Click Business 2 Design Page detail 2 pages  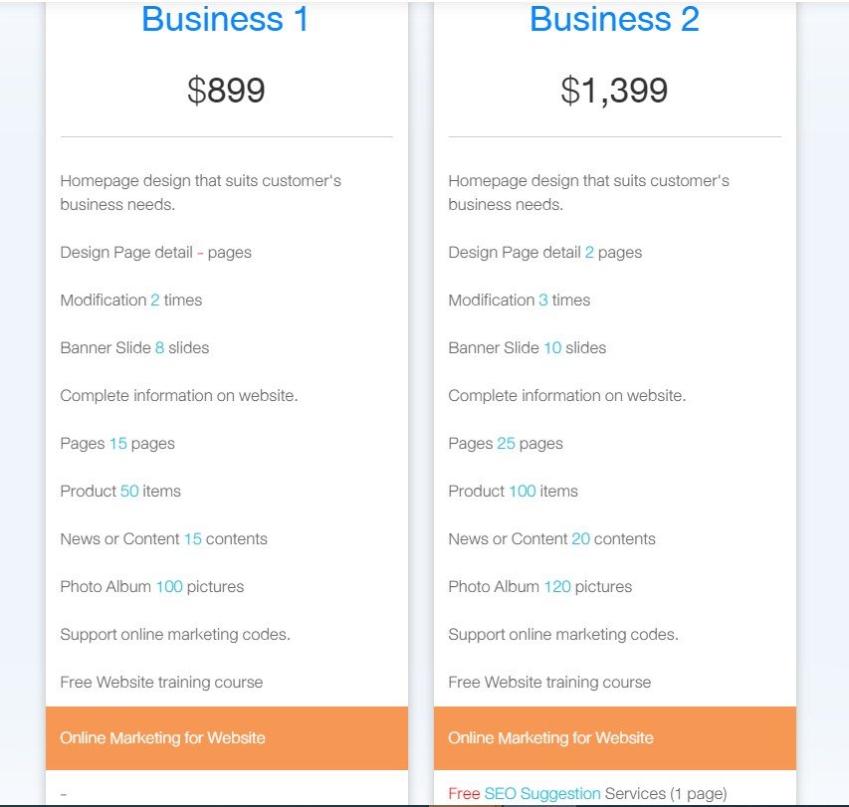click(x=544, y=252)
